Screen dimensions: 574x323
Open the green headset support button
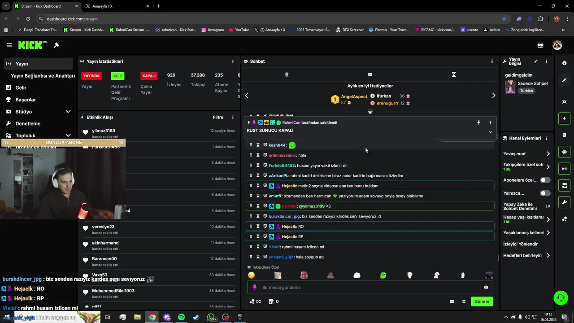pos(560,297)
